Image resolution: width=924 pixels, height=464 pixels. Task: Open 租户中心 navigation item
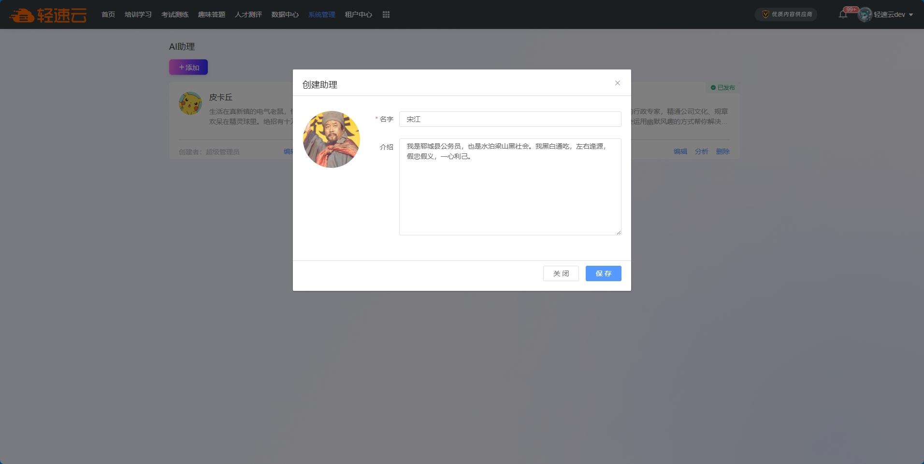click(x=359, y=14)
